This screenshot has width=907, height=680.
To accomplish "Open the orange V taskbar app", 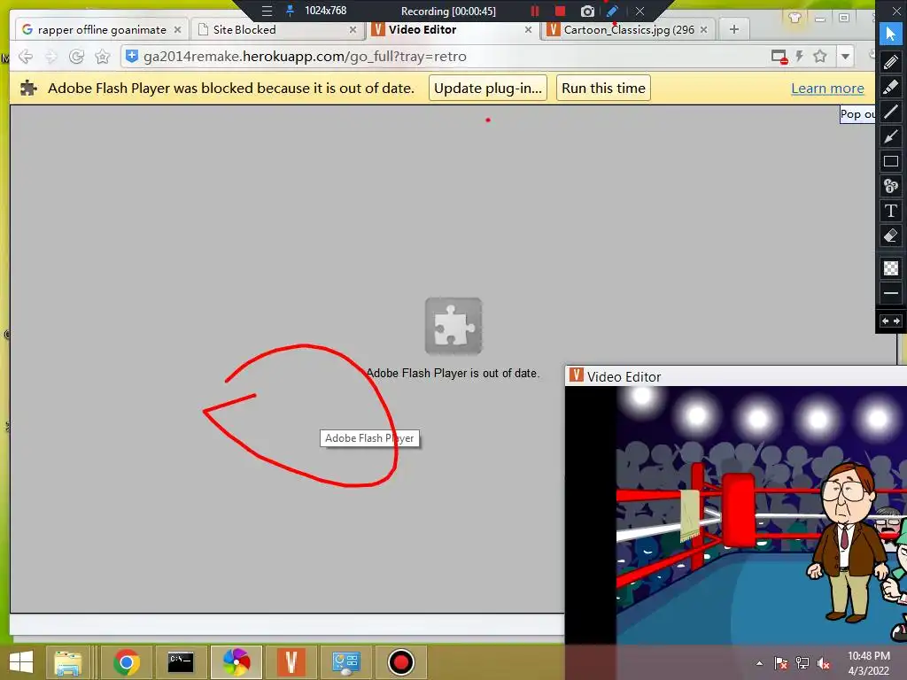I will [x=291, y=662].
